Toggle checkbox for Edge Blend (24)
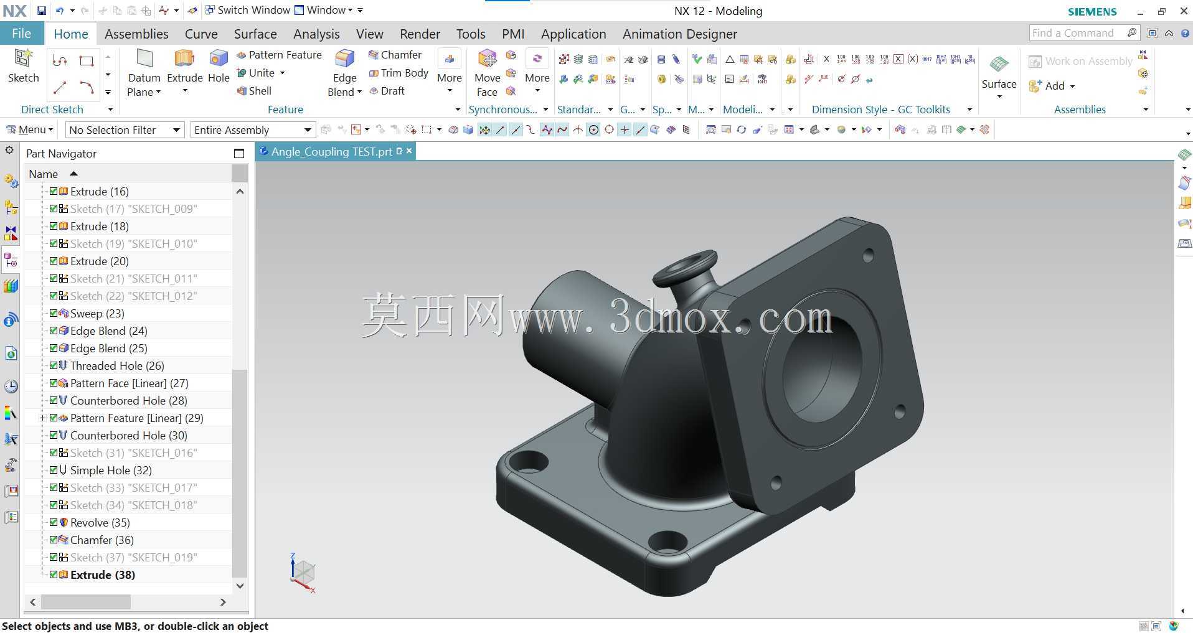 [54, 331]
